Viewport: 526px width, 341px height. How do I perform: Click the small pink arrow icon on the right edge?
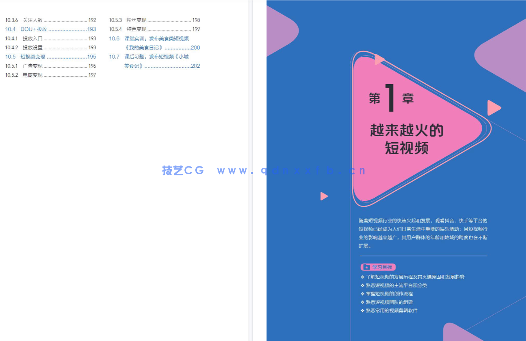pyautogui.click(x=494, y=107)
